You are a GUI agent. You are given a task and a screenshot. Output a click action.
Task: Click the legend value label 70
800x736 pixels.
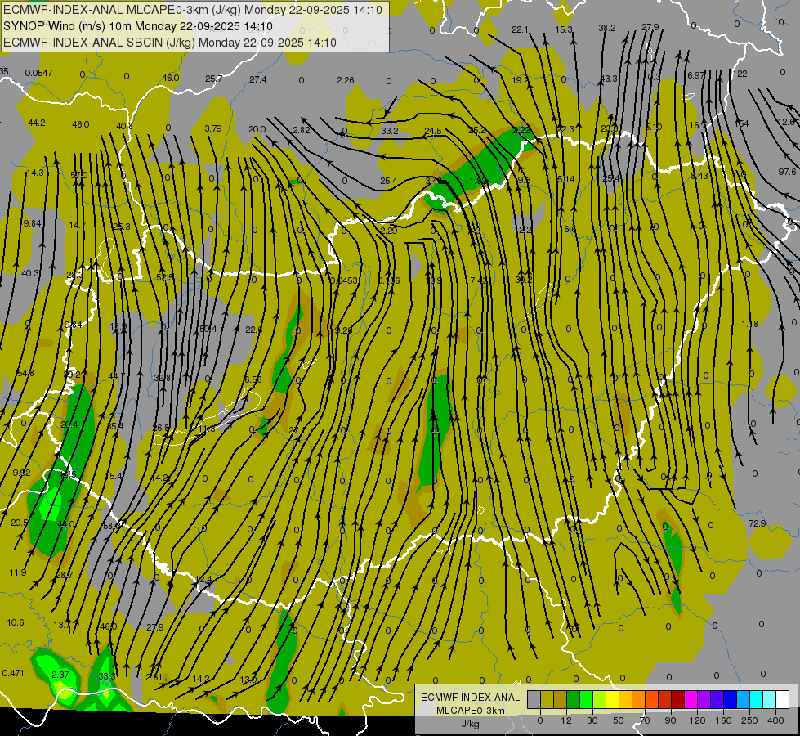click(645, 720)
